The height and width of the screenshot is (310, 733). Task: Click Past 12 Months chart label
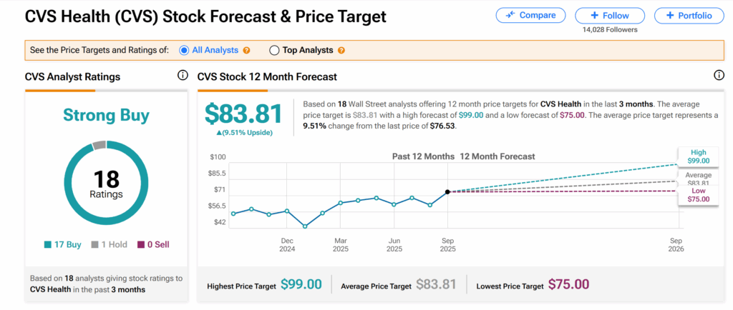[423, 156]
